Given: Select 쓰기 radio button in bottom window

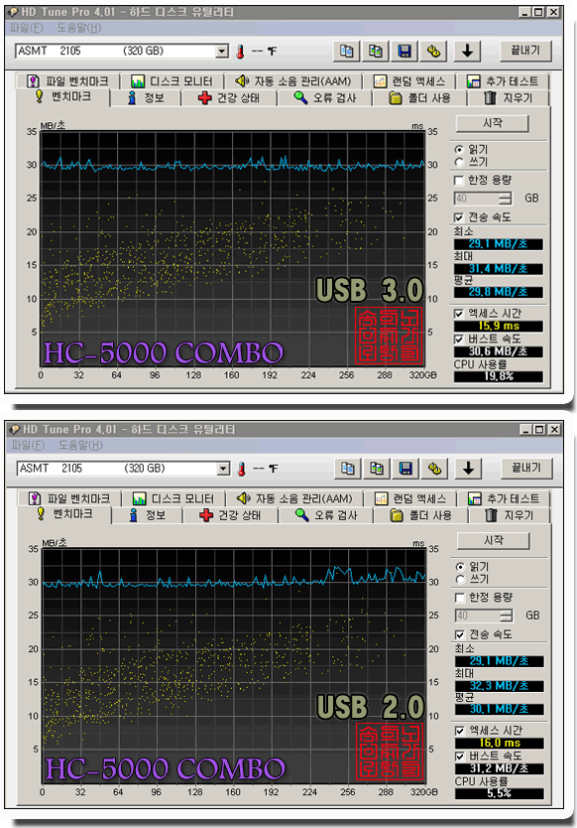Looking at the screenshot, I should (x=460, y=579).
